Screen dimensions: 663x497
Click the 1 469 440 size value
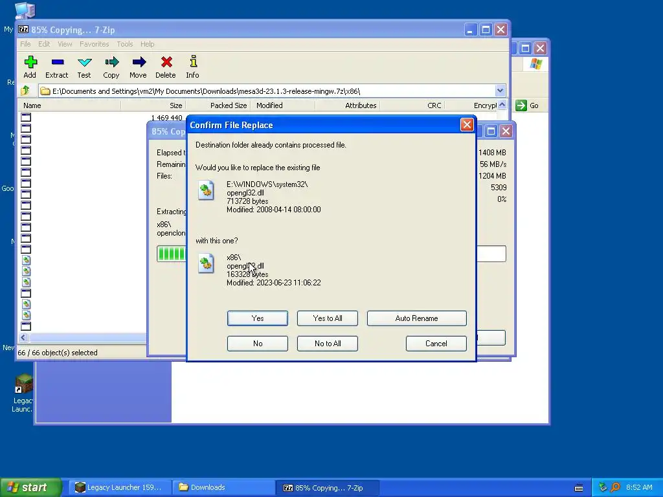tap(166, 118)
